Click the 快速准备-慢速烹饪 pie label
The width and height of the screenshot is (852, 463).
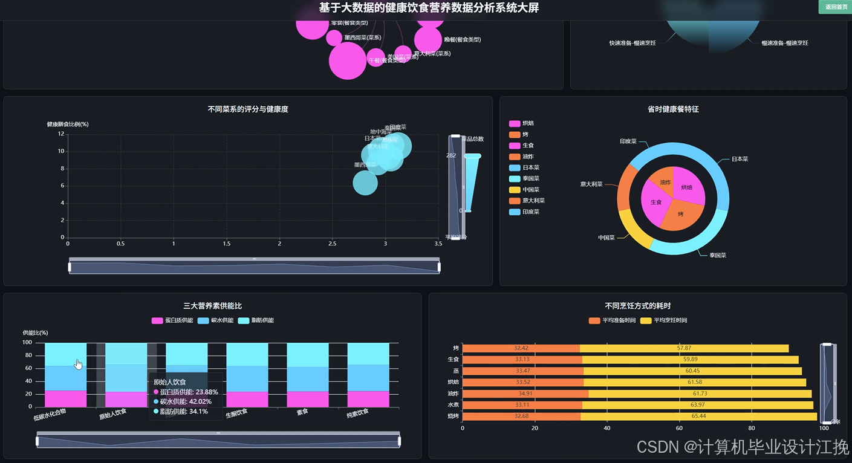632,43
